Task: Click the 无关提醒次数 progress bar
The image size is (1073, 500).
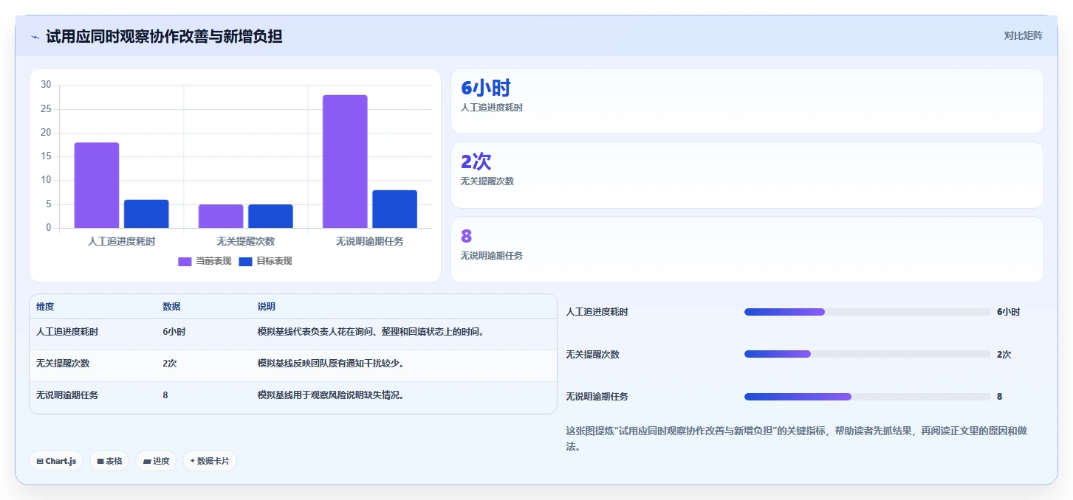Action: tap(867, 355)
